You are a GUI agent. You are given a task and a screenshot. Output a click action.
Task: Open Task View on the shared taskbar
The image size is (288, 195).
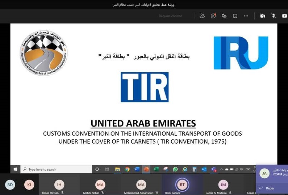[107, 169]
